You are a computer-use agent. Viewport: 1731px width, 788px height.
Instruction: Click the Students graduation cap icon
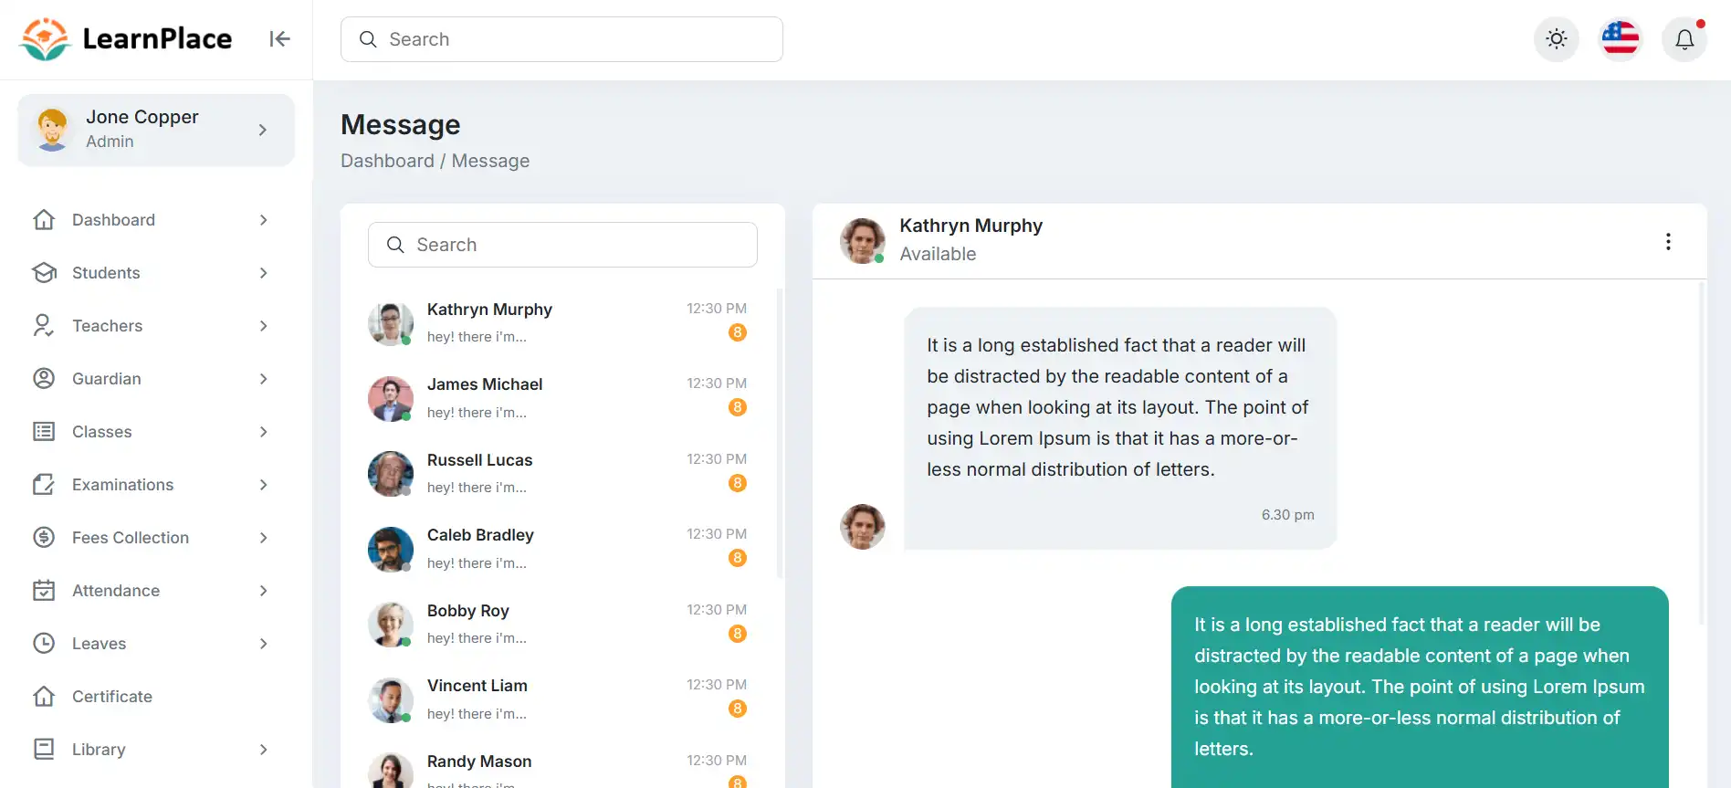(x=44, y=273)
